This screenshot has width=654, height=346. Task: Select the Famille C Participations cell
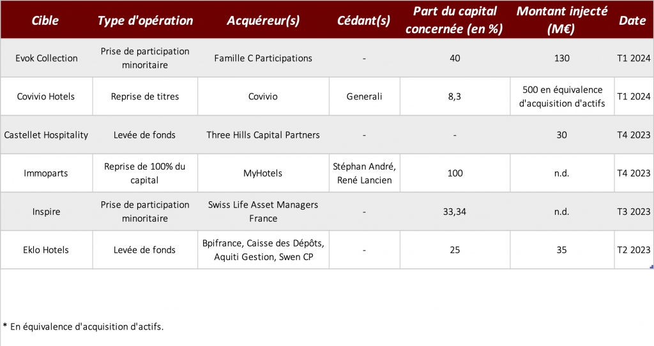263,58
